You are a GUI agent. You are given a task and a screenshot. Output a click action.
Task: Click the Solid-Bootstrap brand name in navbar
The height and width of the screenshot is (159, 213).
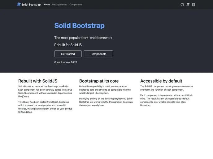tap(31, 5)
